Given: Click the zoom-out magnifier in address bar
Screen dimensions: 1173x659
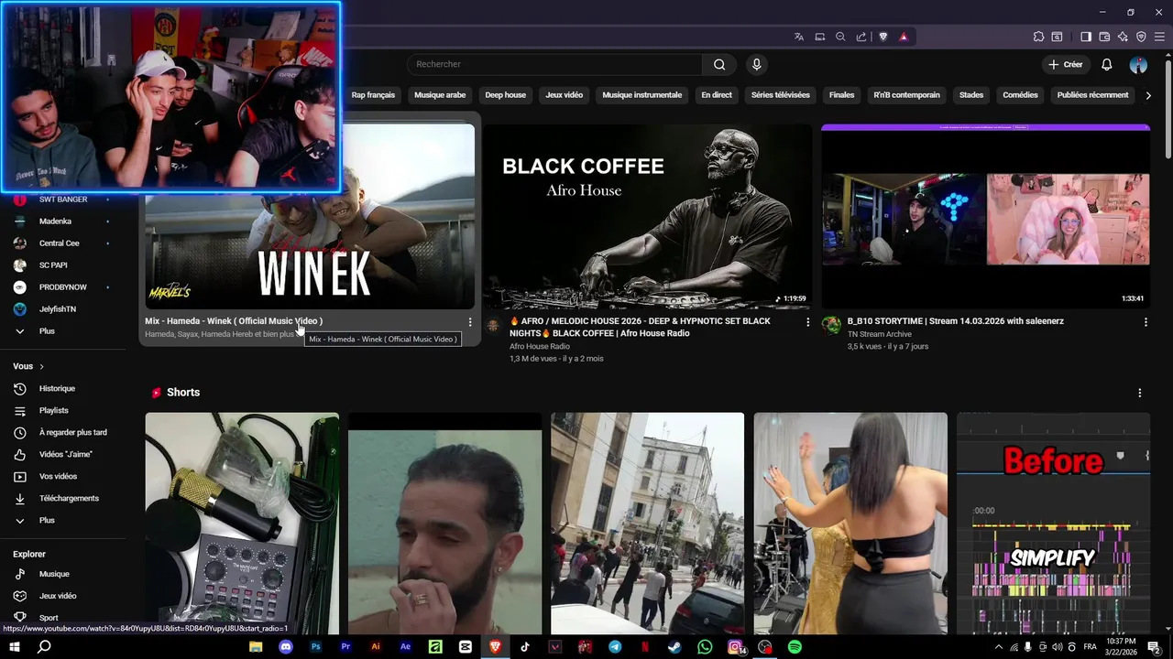Looking at the screenshot, I should [x=840, y=37].
